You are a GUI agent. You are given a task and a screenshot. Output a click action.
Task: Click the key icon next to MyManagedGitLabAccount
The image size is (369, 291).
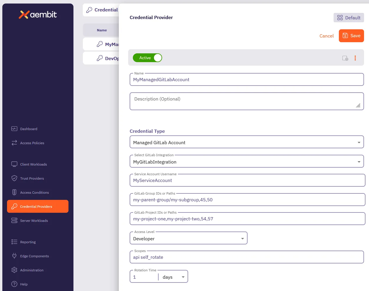click(x=100, y=44)
